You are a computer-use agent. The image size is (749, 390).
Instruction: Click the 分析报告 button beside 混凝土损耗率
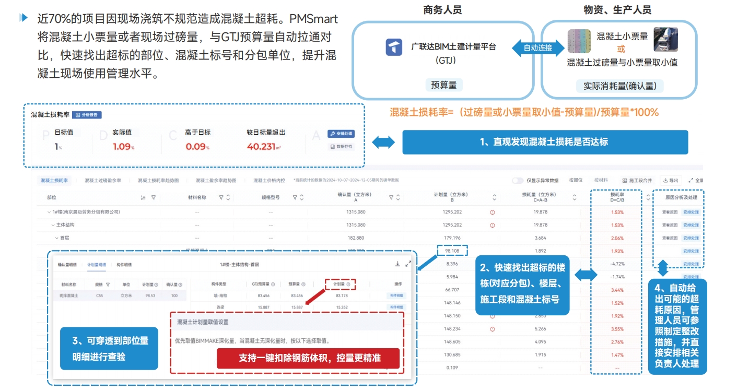pyautogui.click(x=87, y=115)
